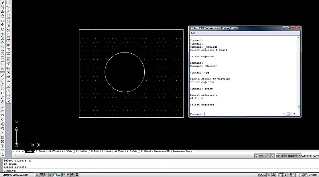Image resolution: width=319 pixels, height=177 pixels.
Task: Click scroll-up arrow in Text Window
Action: tap(298, 37)
